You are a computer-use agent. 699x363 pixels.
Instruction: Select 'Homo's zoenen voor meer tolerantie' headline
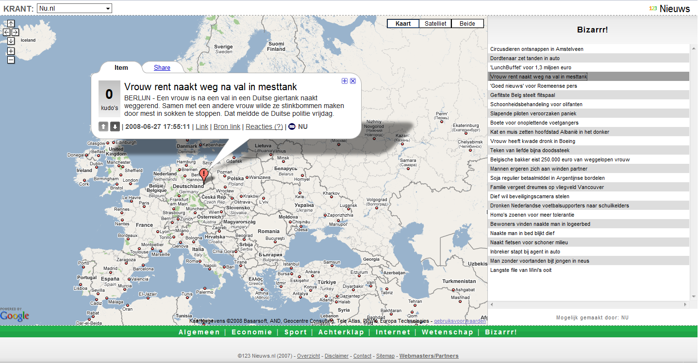tap(588, 215)
